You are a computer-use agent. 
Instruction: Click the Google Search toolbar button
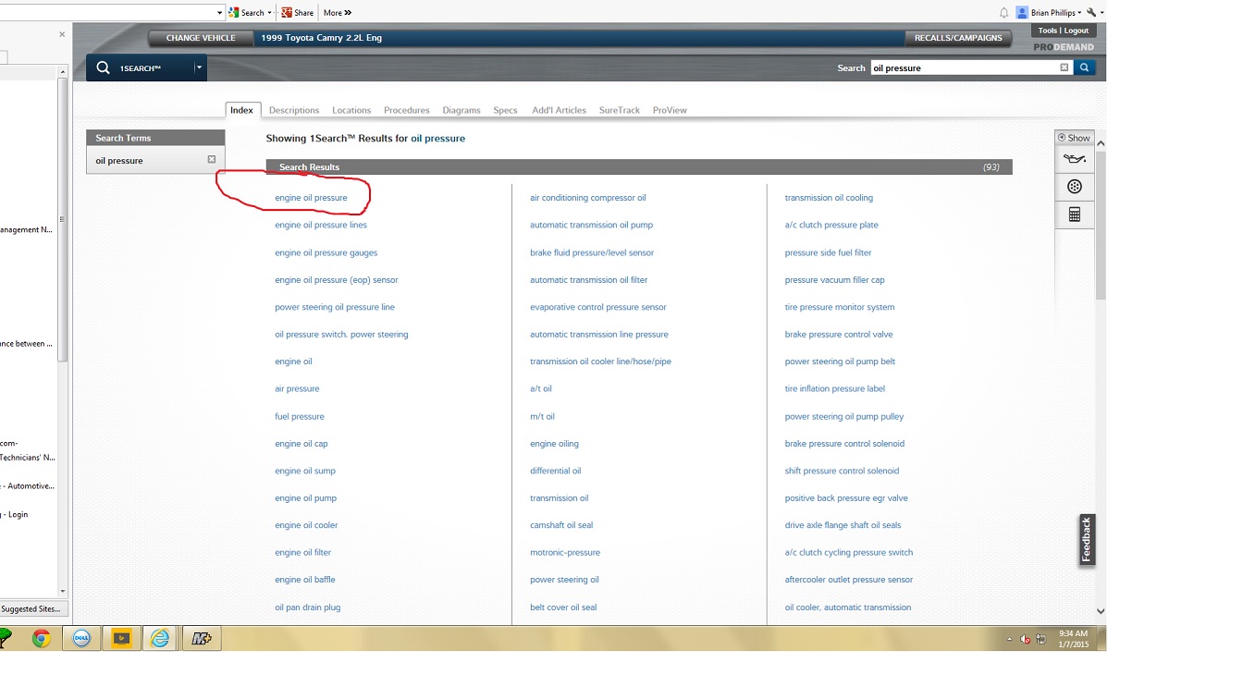pos(247,13)
